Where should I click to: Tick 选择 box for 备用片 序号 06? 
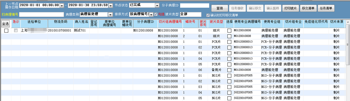click(229, 70)
